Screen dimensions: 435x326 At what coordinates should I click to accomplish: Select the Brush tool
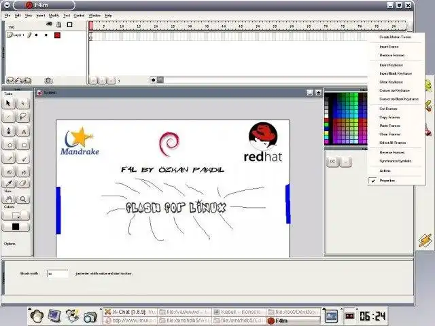pyautogui.click(x=24, y=158)
